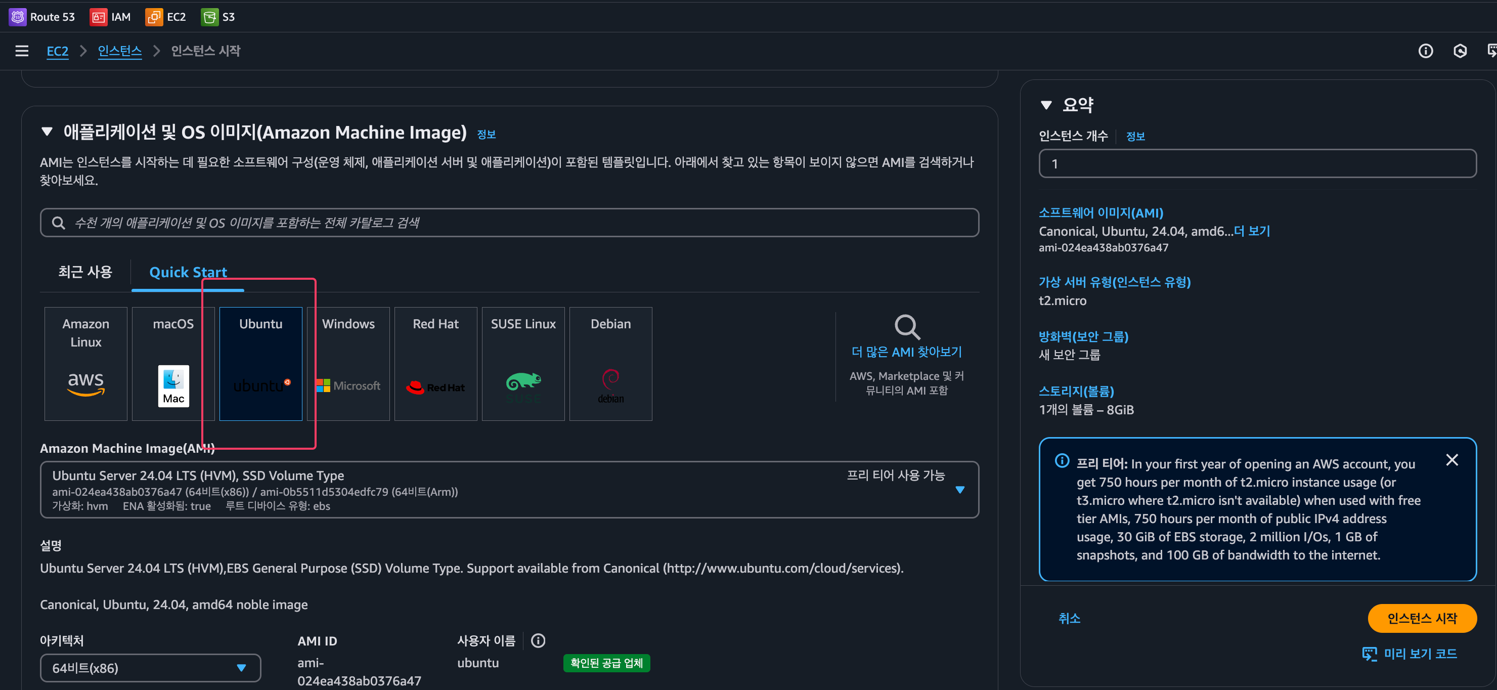This screenshot has width=1497, height=690.
Task: Dismiss the free tier info banner
Action: tap(1451, 460)
